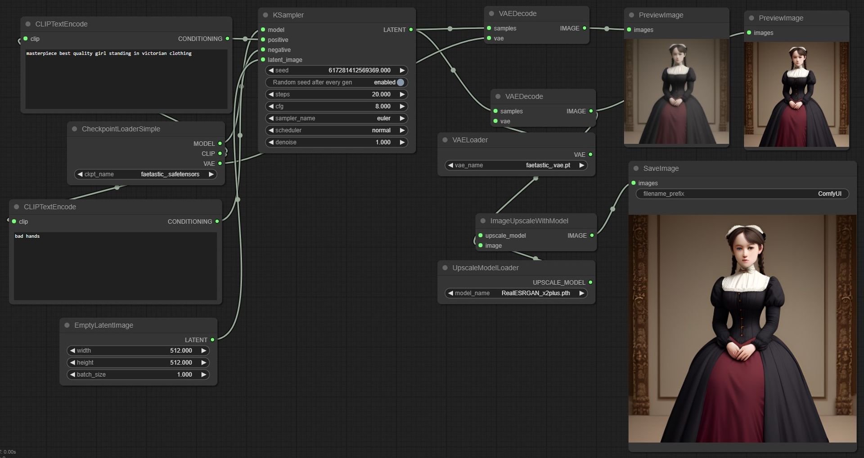Open the sampler_name euler dropdown
This screenshot has height=458, width=864.
point(337,119)
